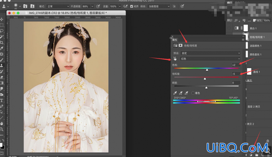Select the Type tool
This screenshot has height=157, width=272.
pyautogui.click(x=2, y=101)
